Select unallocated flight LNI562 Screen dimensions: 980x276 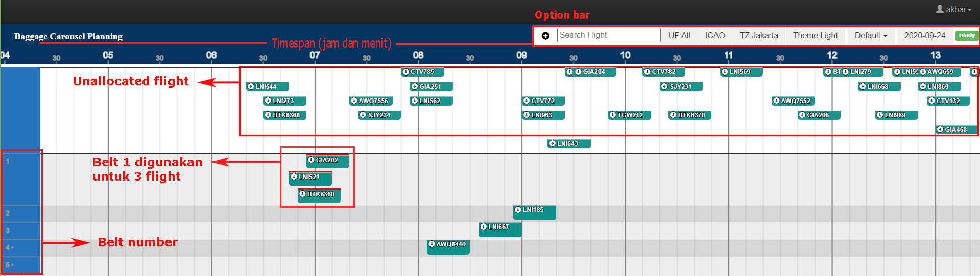pyautogui.click(x=432, y=101)
